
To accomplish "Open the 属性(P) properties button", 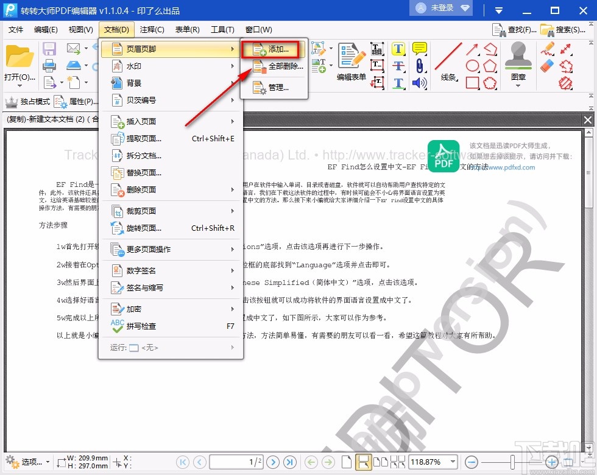I will click(x=76, y=102).
